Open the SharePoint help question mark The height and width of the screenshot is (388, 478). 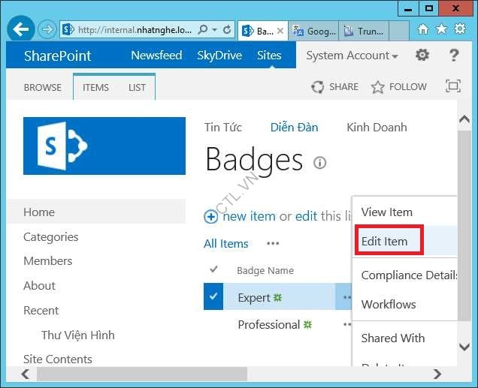453,55
